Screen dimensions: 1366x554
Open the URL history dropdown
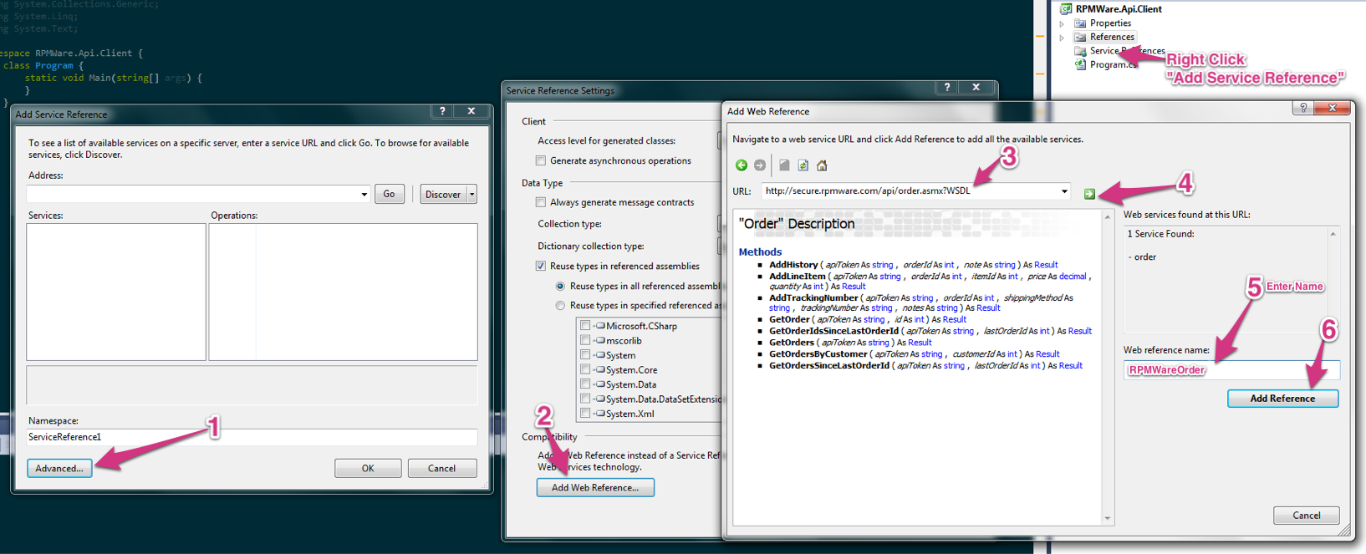pyautogui.click(x=1064, y=191)
